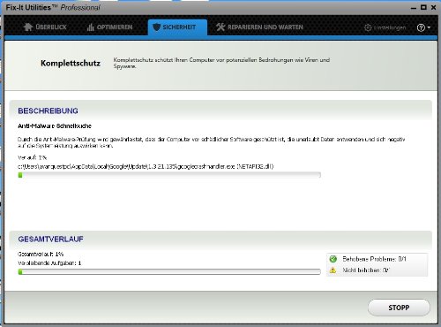441x327 pixels.
Task: Click the green check Behobene Probleme icon
Action: [333, 259]
